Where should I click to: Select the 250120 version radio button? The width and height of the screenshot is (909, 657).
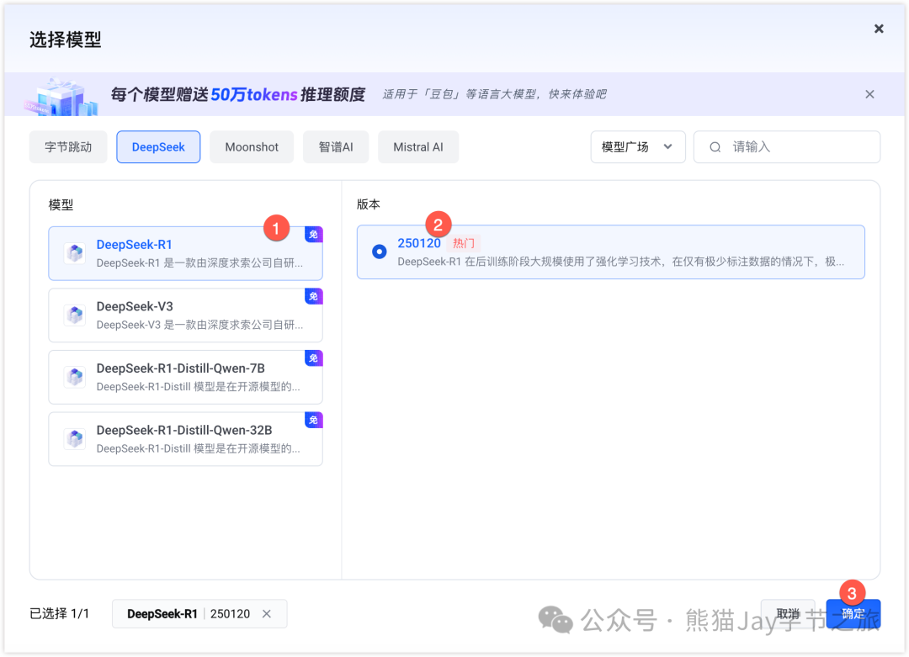[x=379, y=252]
